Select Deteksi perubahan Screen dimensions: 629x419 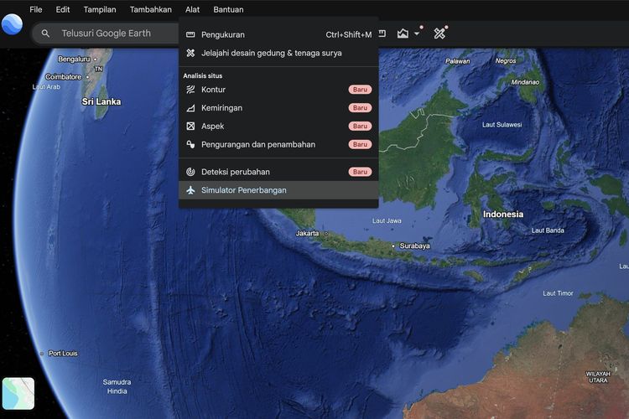point(278,172)
